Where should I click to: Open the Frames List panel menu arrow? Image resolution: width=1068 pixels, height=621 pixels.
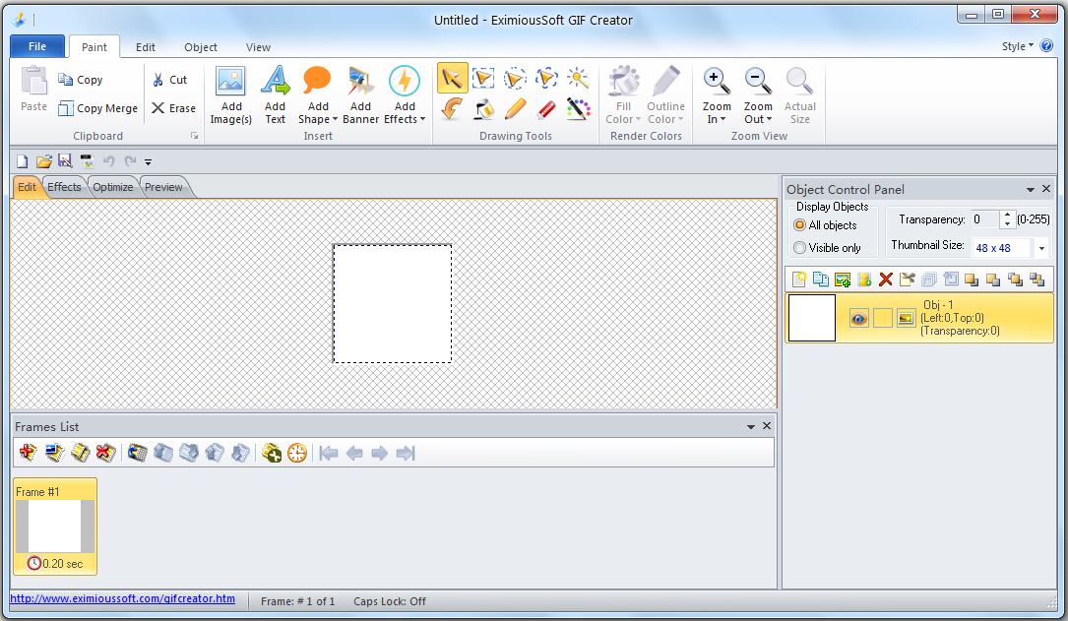pos(751,426)
